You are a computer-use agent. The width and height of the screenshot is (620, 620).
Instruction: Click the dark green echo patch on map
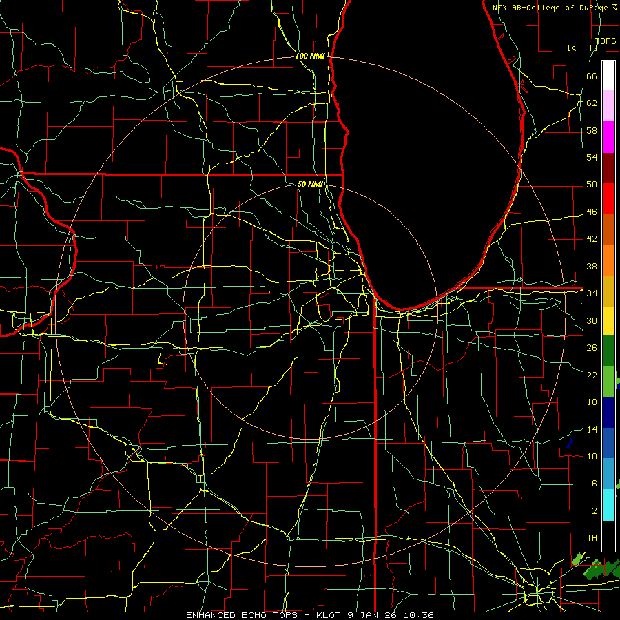(600, 570)
